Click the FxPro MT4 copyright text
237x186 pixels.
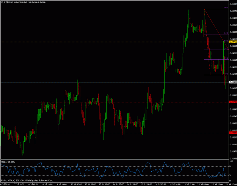point(27,180)
